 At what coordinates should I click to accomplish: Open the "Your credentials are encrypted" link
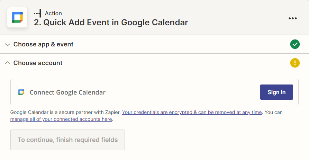pos(192,113)
